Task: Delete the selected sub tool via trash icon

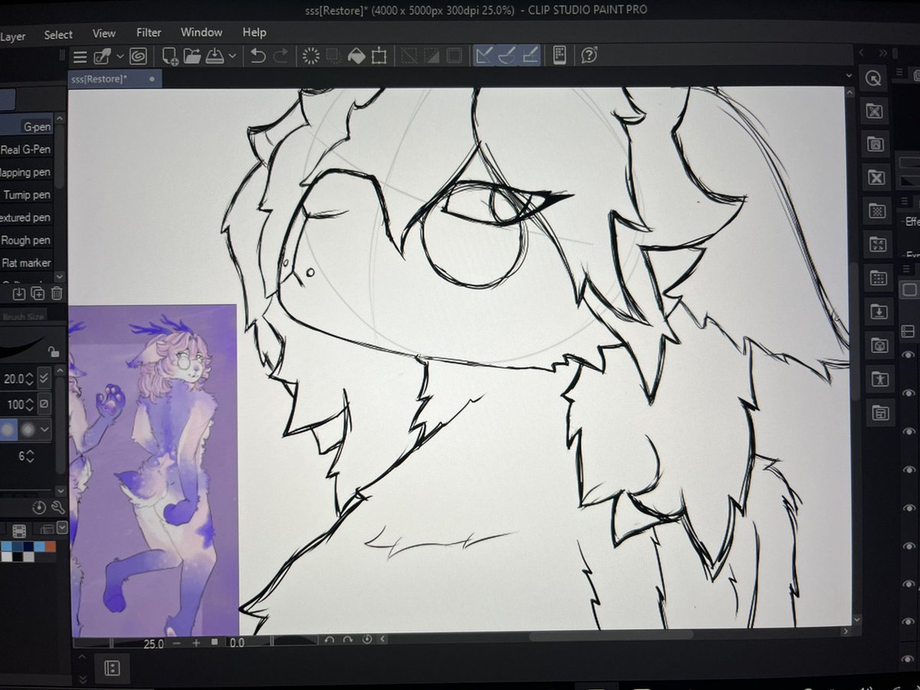Action: coord(56,293)
